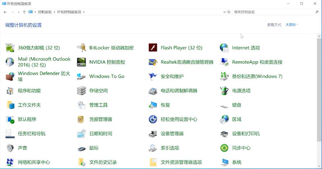Image resolution: width=322 pixels, height=169 pixels.
Task: Click the Back navigation arrow
Action: tap(5, 12)
